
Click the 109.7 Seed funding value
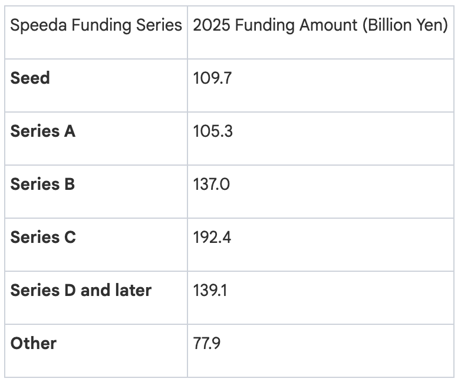pos(212,78)
